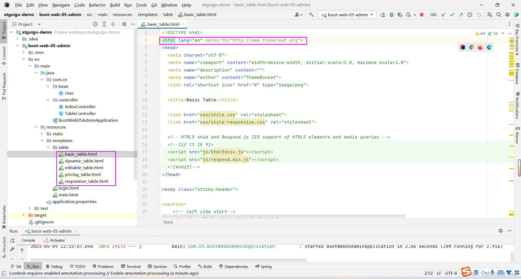Open the Database side tool window

[x=517, y=74]
